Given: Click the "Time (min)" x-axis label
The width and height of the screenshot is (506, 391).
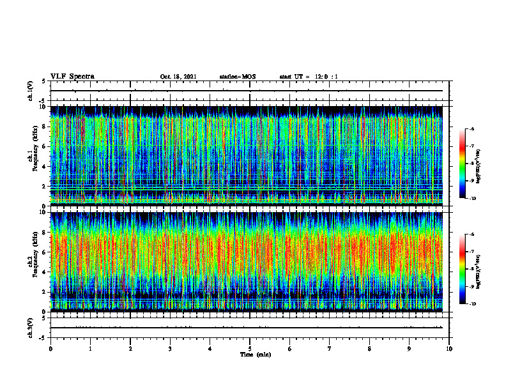Looking at the screenshot, I should point(256,355).
